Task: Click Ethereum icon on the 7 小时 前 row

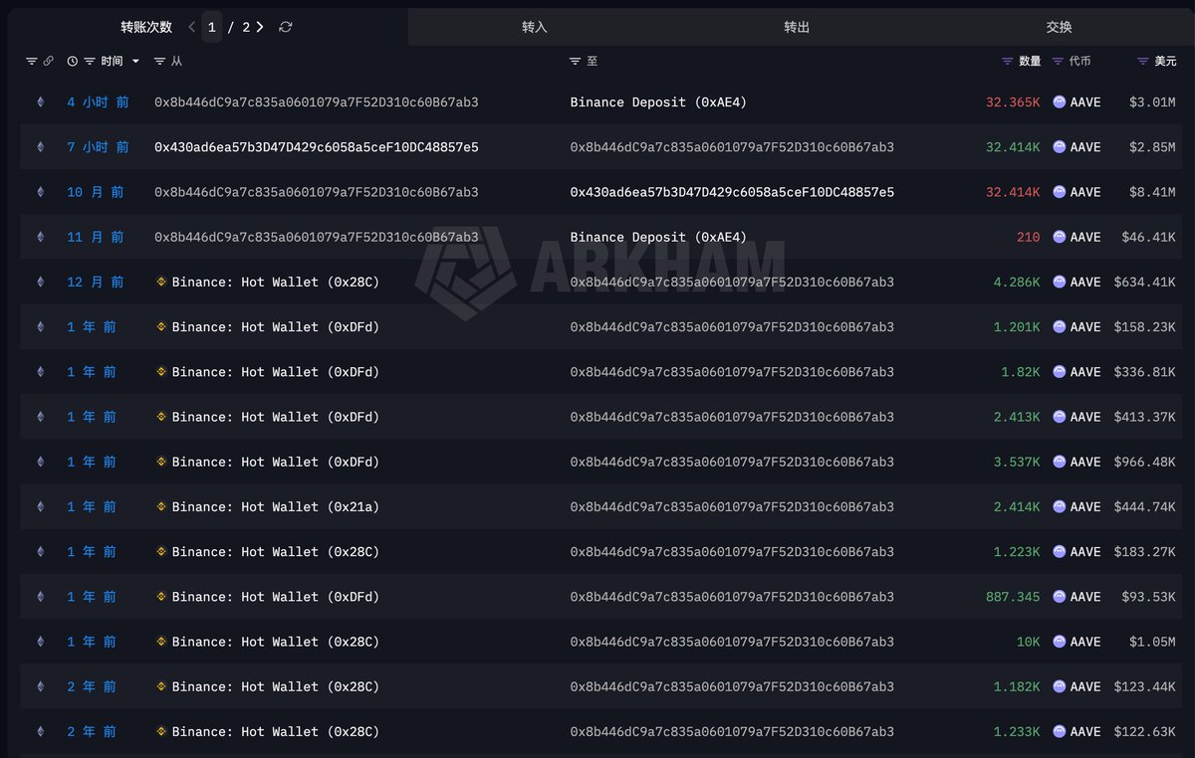Action: coord(41,147)
